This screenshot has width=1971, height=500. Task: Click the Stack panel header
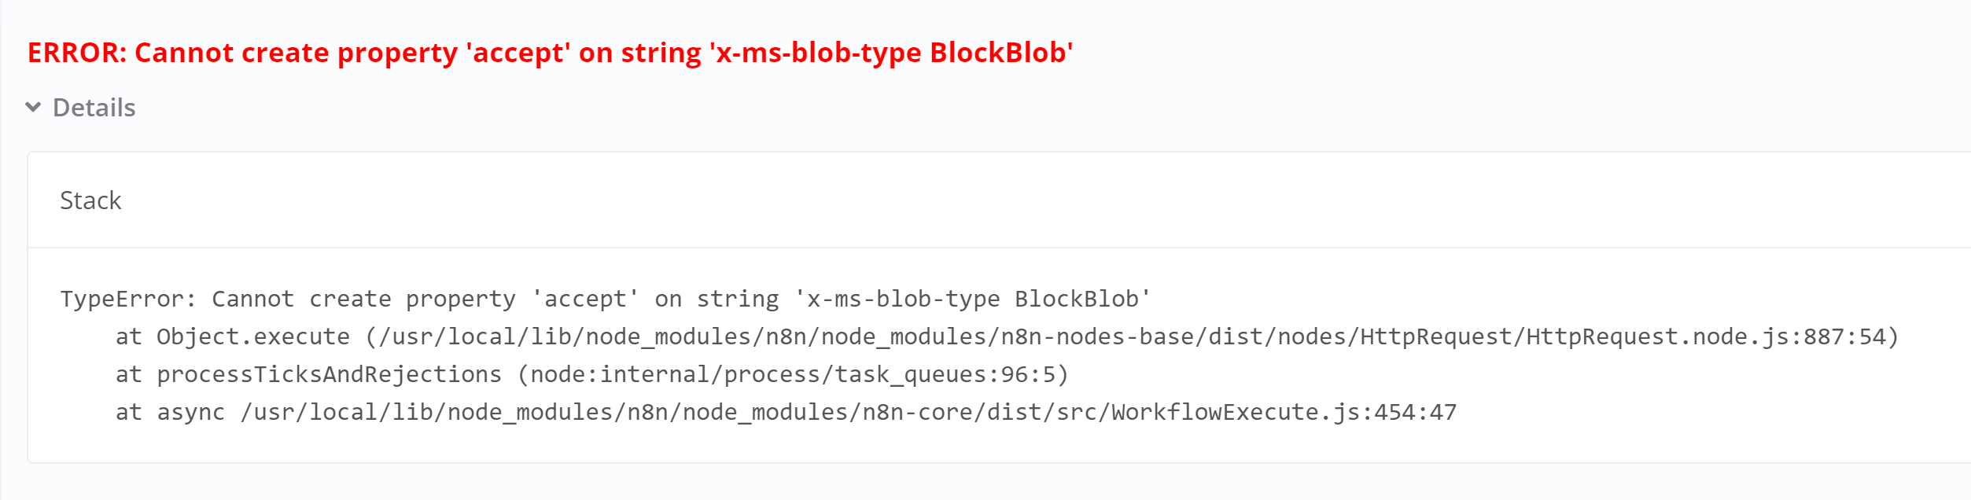tap(90, 200)
